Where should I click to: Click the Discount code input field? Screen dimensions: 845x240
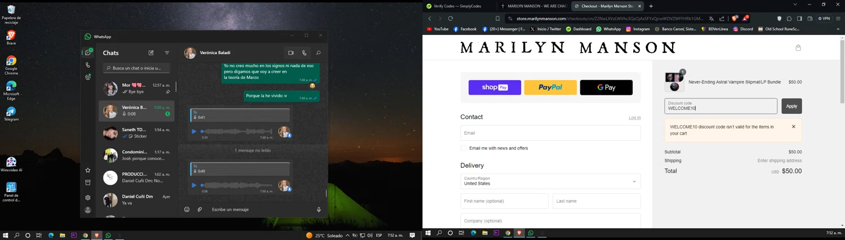721,106
